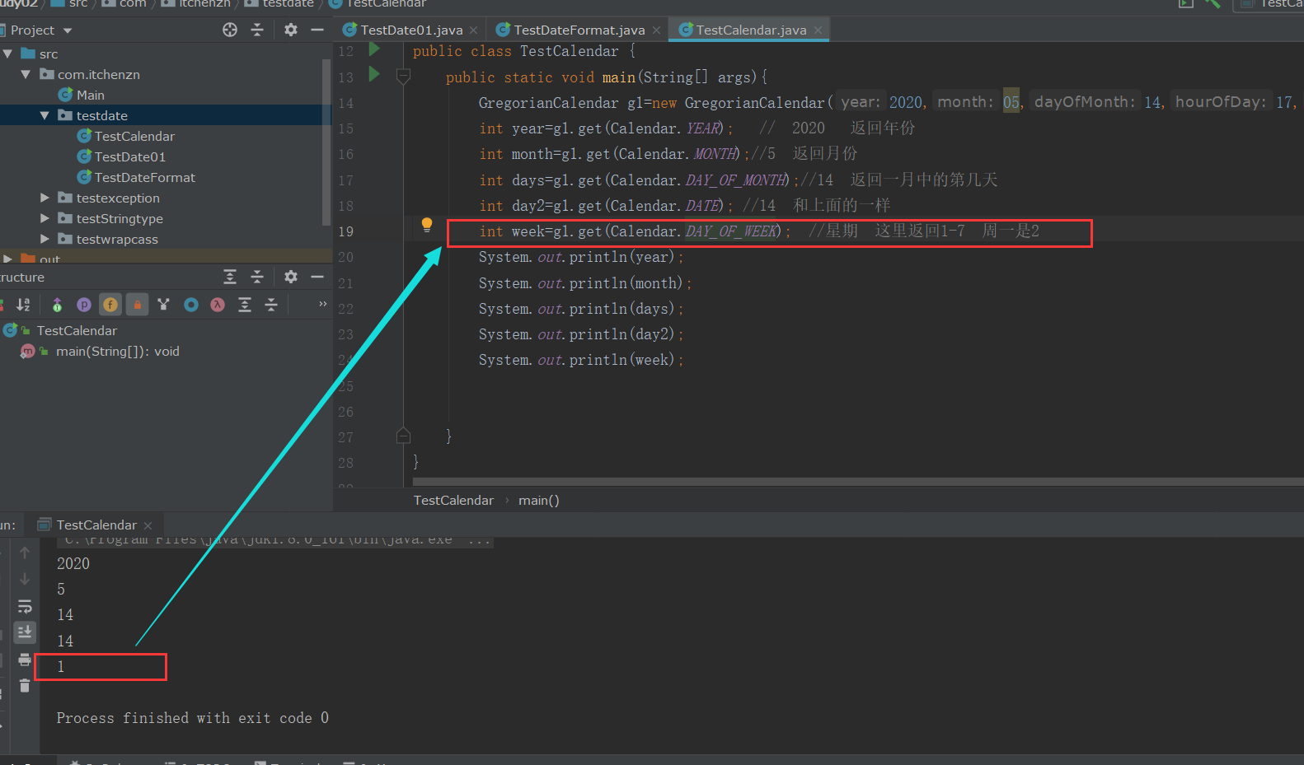
Task: Collapse the com.itchenzn package
Action: (x=26, y=74)
